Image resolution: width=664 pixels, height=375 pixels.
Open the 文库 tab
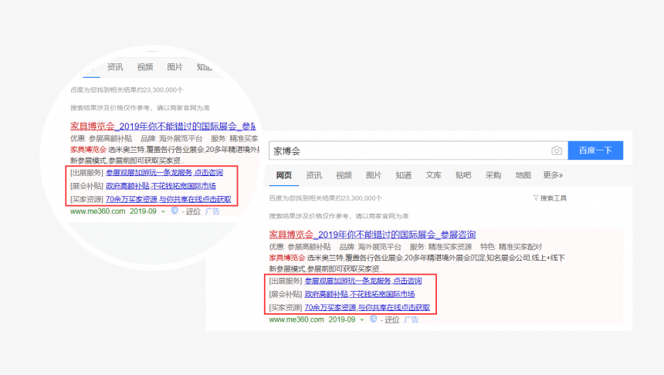coord(433,175)
